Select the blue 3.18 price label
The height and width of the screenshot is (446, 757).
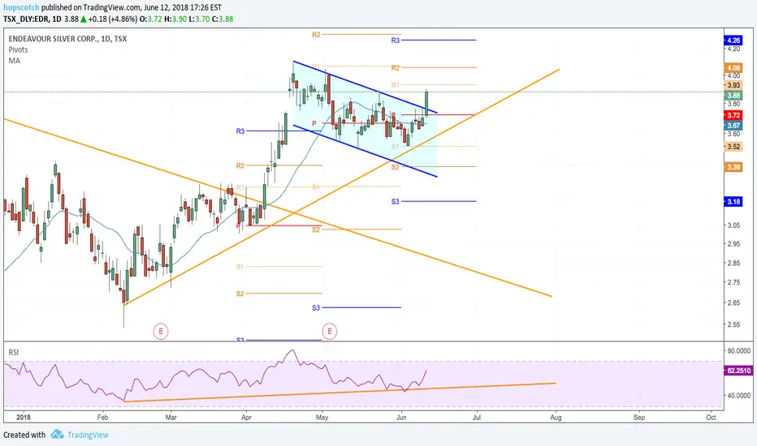tap(733, 202)
